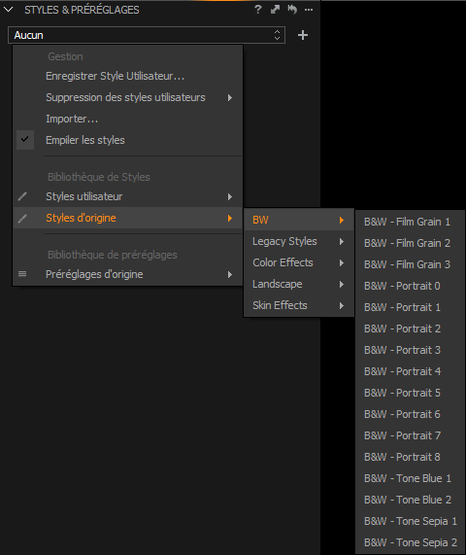This screenshot has height=555, width=466.
Task: Open the Color Effects submenu
Action: coord(299,262)
